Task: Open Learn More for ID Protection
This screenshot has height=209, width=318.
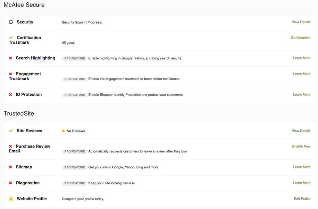Action: click(302, 94)
